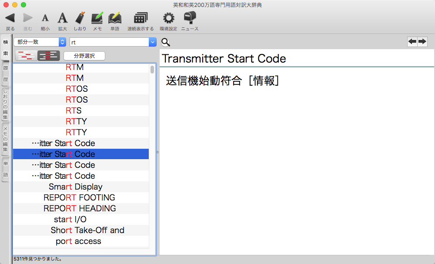
Task: Open the しおりの編集 bookmark edit tab
Action: tap(6, 104)
